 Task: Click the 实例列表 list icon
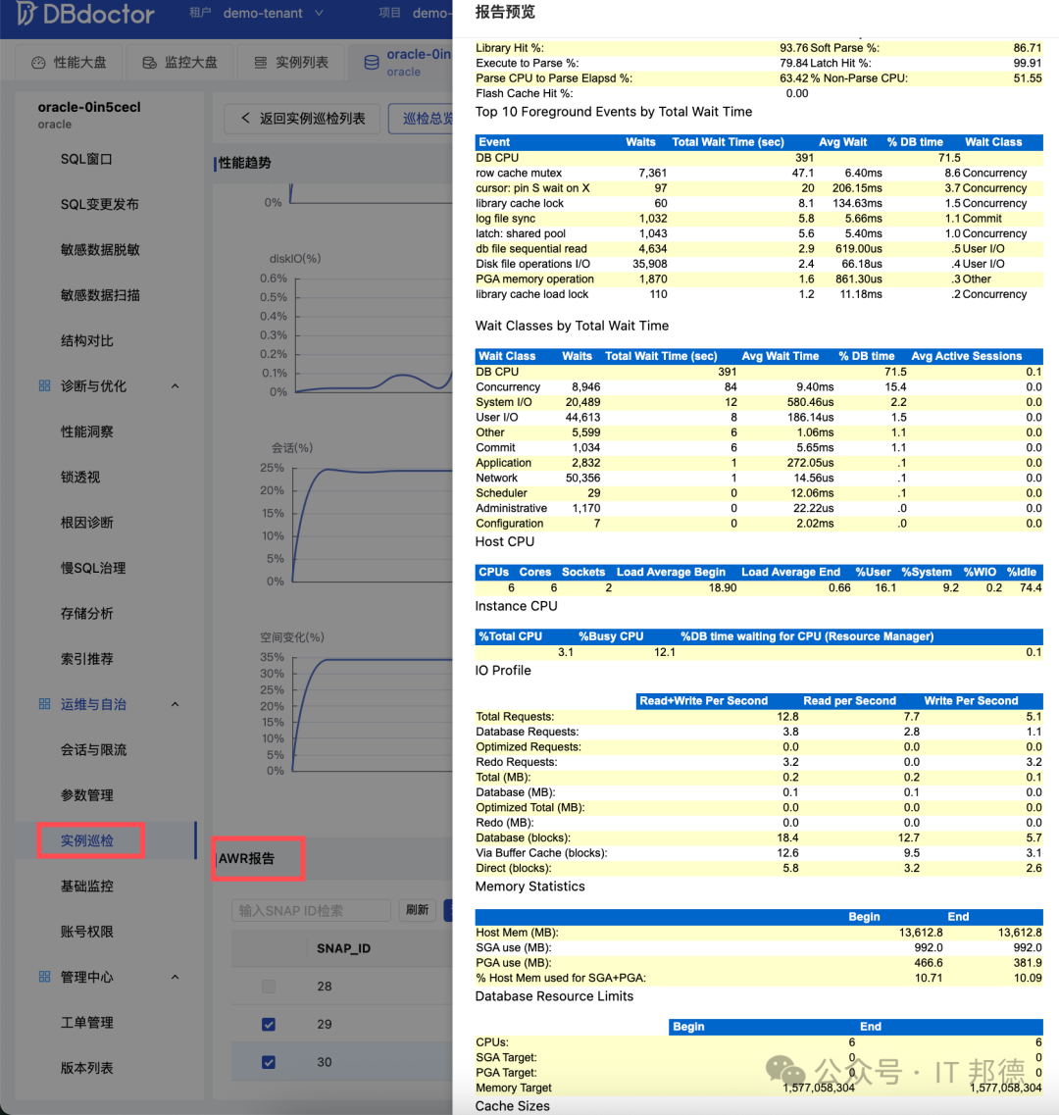coord(260,63)
